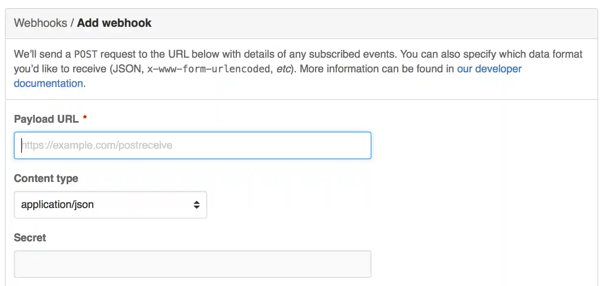Open our developer documentation link

[489, 69]
